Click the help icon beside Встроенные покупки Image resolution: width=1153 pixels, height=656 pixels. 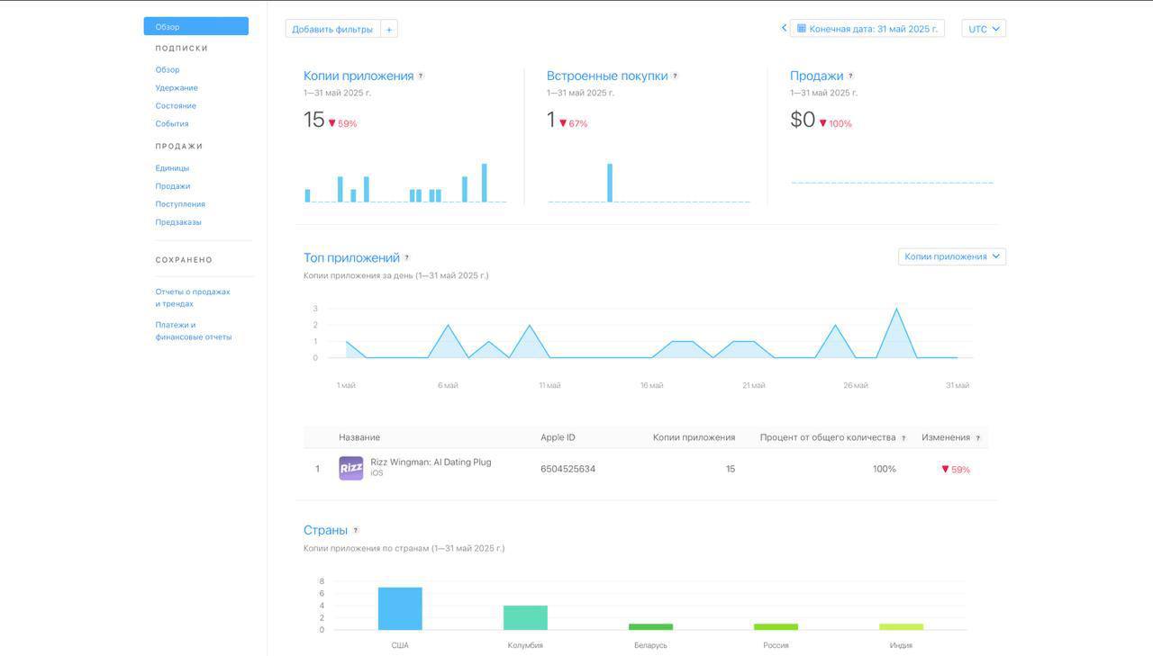click(x=675, y=76)
